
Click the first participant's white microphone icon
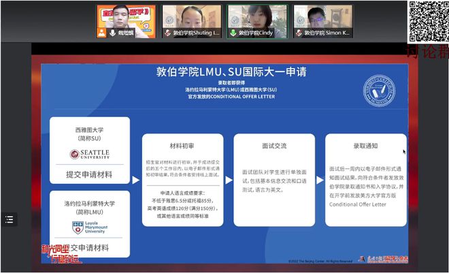[x=112, y=33]
